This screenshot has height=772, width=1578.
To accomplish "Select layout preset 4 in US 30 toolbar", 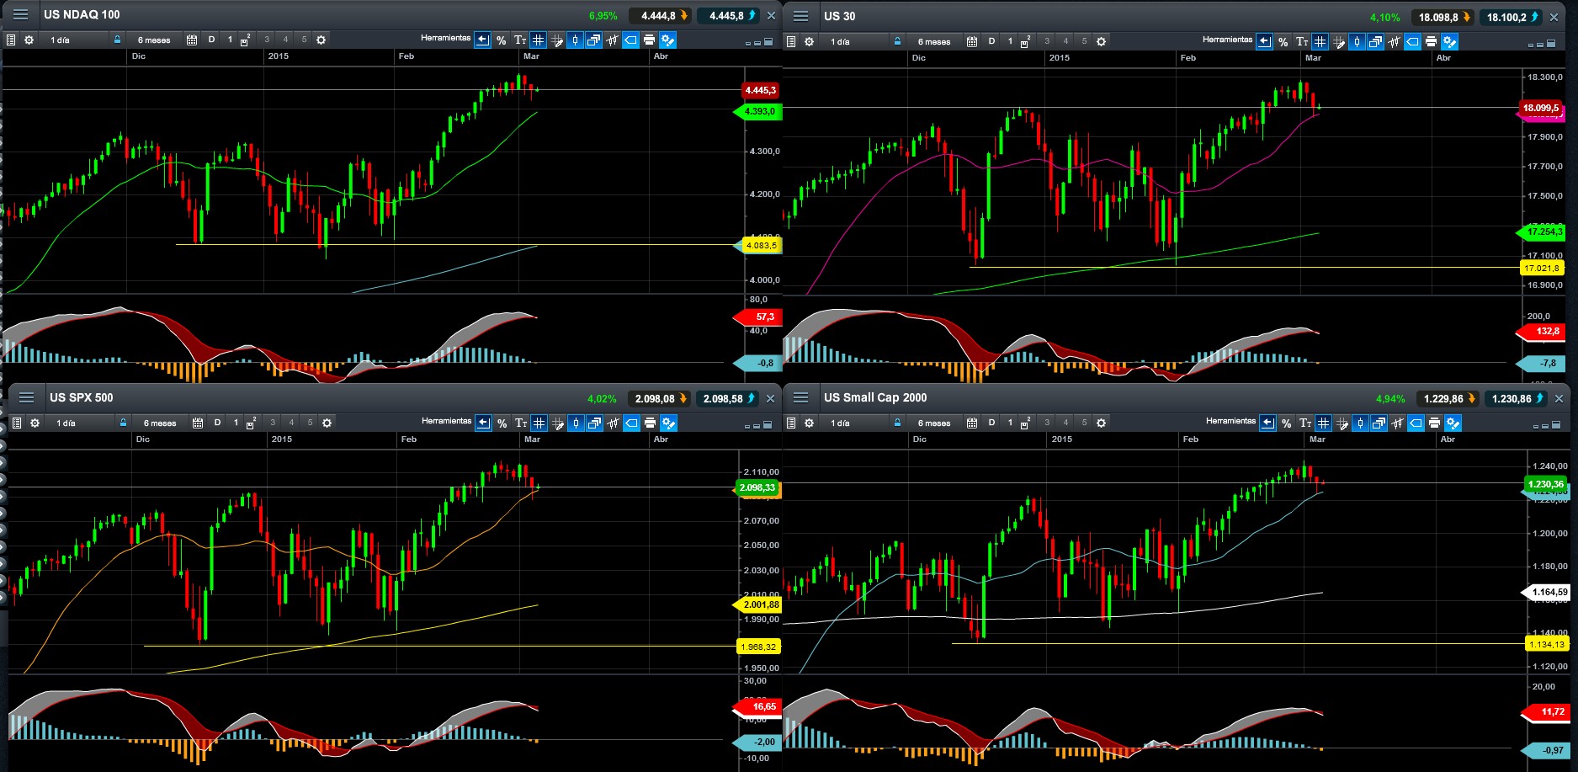I will tap(1065, 41).
